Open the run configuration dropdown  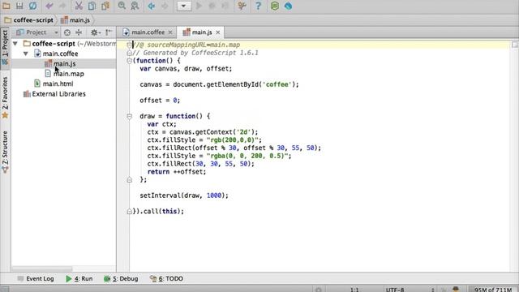click(184, 6)
